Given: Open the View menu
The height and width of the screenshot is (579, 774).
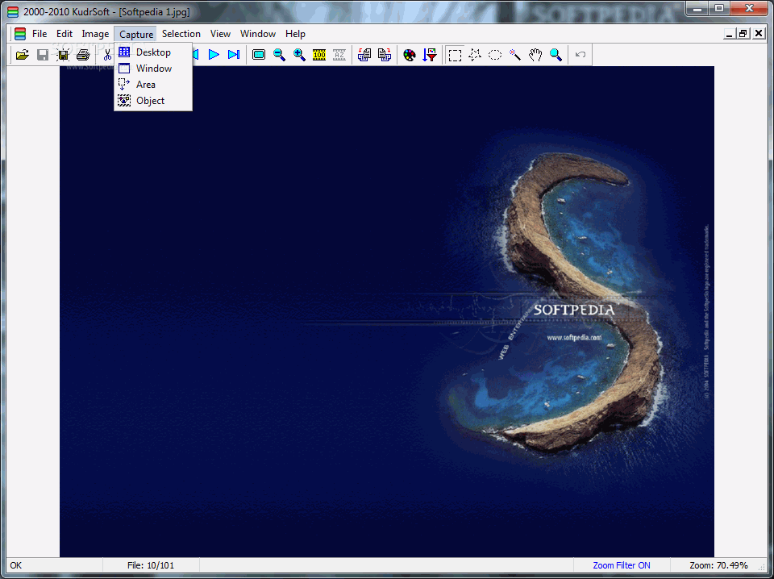Looking at the screenshot, I should 220,34.
